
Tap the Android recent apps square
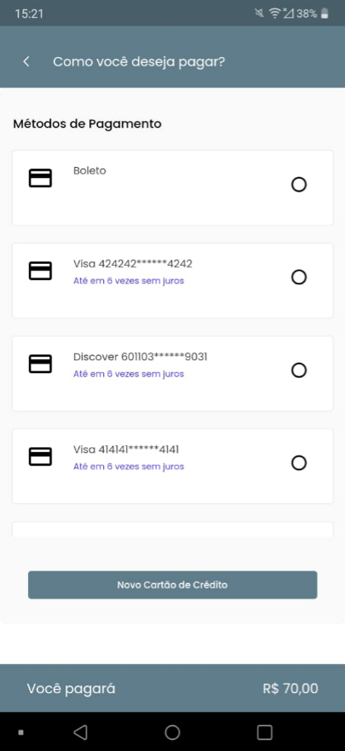click(x=264, y=732)
